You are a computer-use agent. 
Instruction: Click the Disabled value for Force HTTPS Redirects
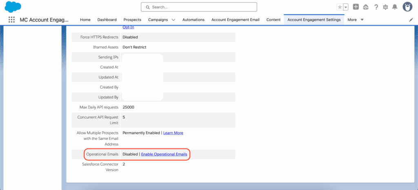tap(130, 37)
